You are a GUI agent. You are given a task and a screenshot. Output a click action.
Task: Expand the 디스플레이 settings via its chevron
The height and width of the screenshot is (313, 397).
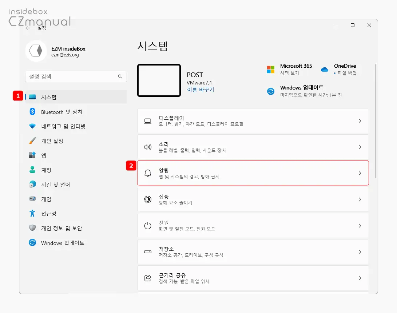click(x=360, y=121)
